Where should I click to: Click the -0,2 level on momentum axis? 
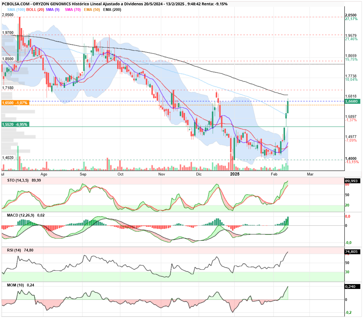point(348,312)
